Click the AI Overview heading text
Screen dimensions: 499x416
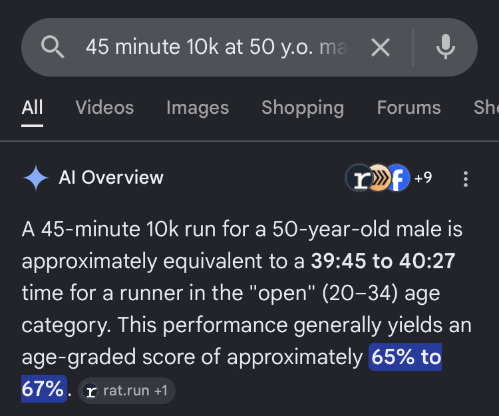click(x=111, y=177)
